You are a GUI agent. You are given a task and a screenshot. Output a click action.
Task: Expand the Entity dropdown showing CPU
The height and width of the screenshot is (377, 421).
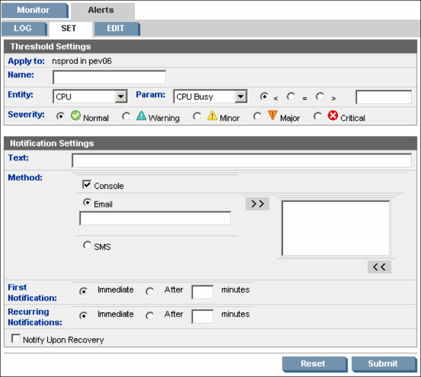click(121, 97)
